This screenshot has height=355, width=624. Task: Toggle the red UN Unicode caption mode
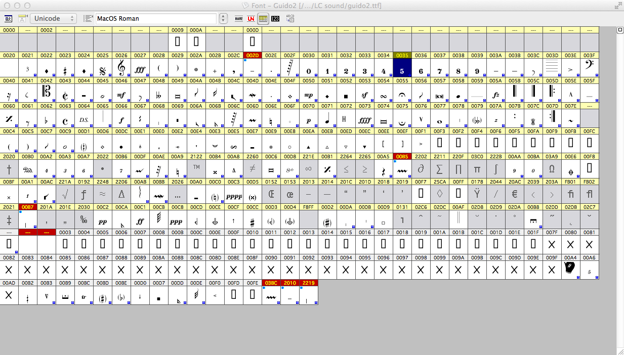pos(251,19)
